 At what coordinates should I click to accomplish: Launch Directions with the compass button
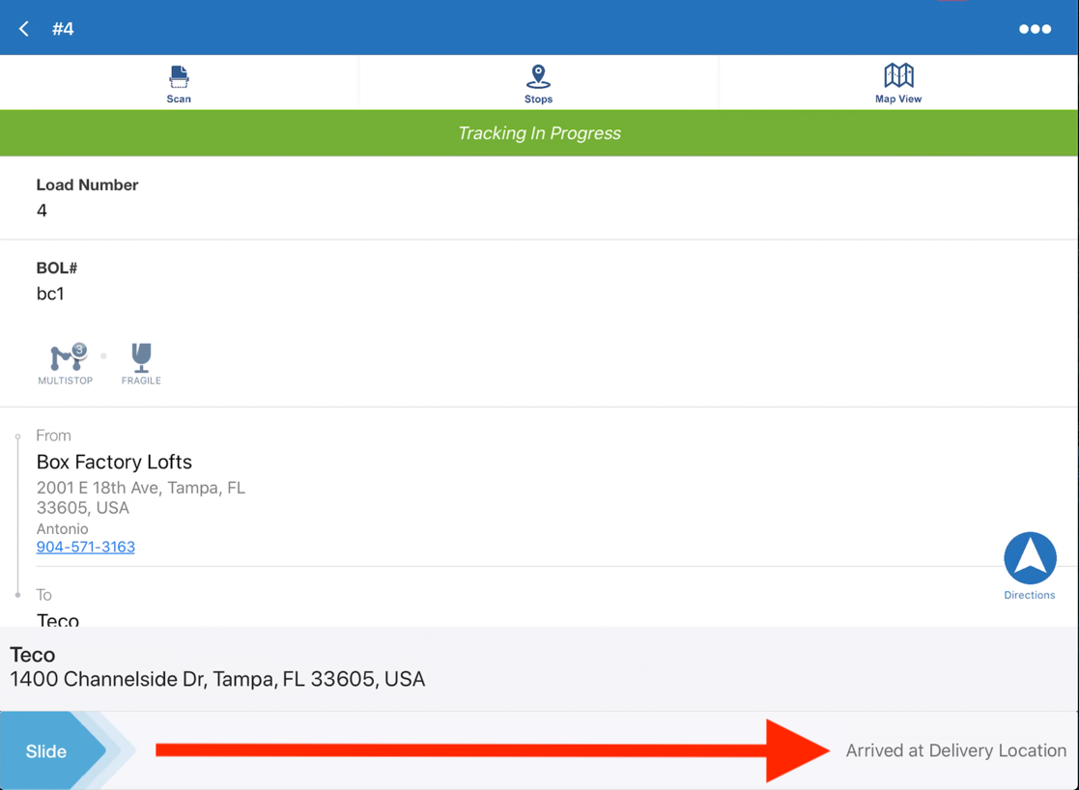click(x=1030, y=559)
